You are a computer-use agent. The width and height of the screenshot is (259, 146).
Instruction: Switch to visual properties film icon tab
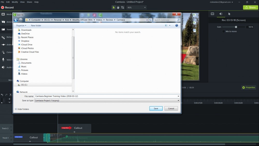click(212, 14)
